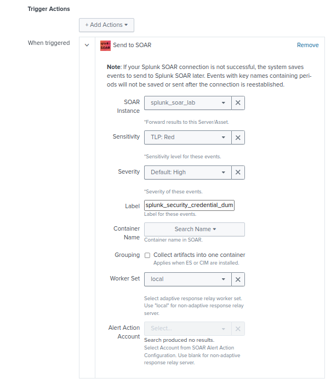Click into the Label text field
The image size is (331, 384).
click(189, 205)
